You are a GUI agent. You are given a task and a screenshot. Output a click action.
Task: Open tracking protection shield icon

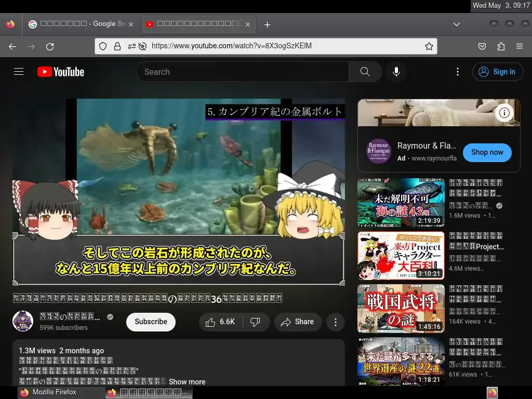tap(103, 46)
